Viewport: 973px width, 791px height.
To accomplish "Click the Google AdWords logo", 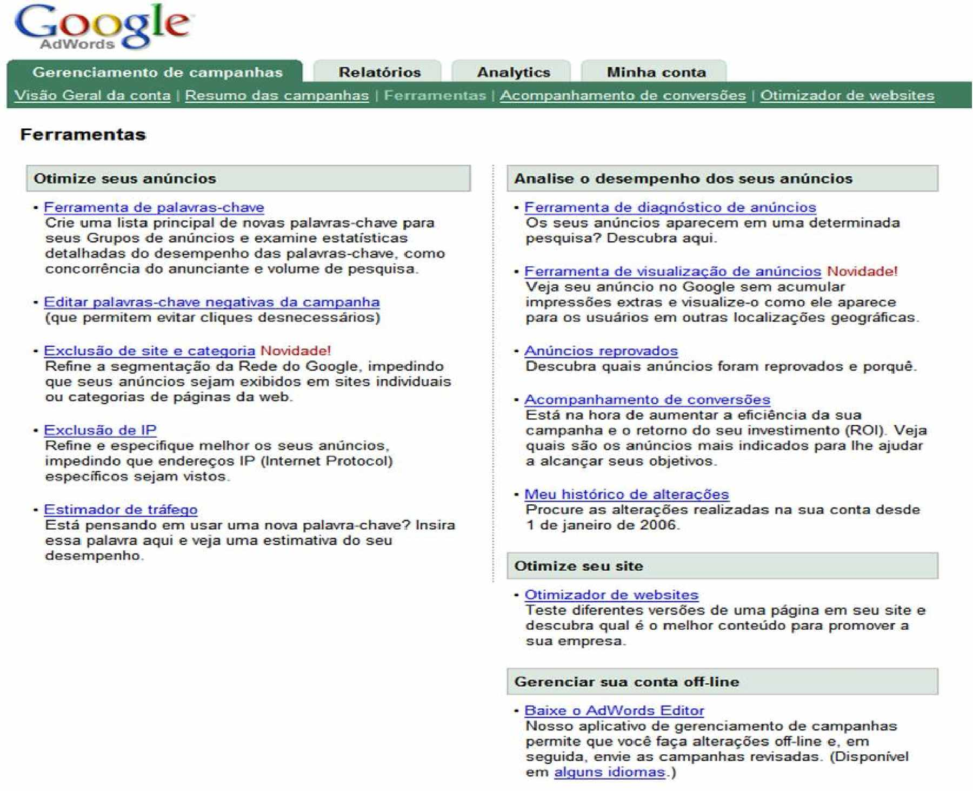I will tap(103, 27).
